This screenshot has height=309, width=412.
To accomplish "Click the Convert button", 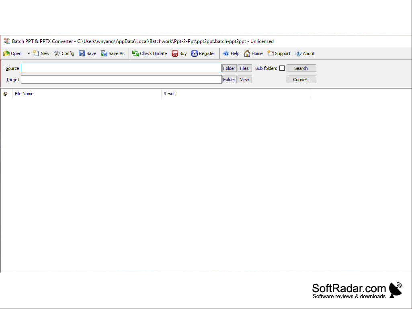I will pos(301,80).
